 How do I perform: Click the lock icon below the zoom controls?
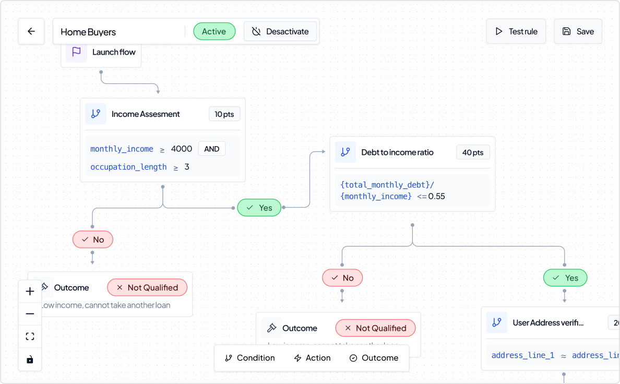[30, 359]
